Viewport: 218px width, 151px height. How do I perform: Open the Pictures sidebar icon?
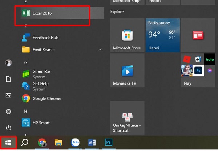pos(8,95)
